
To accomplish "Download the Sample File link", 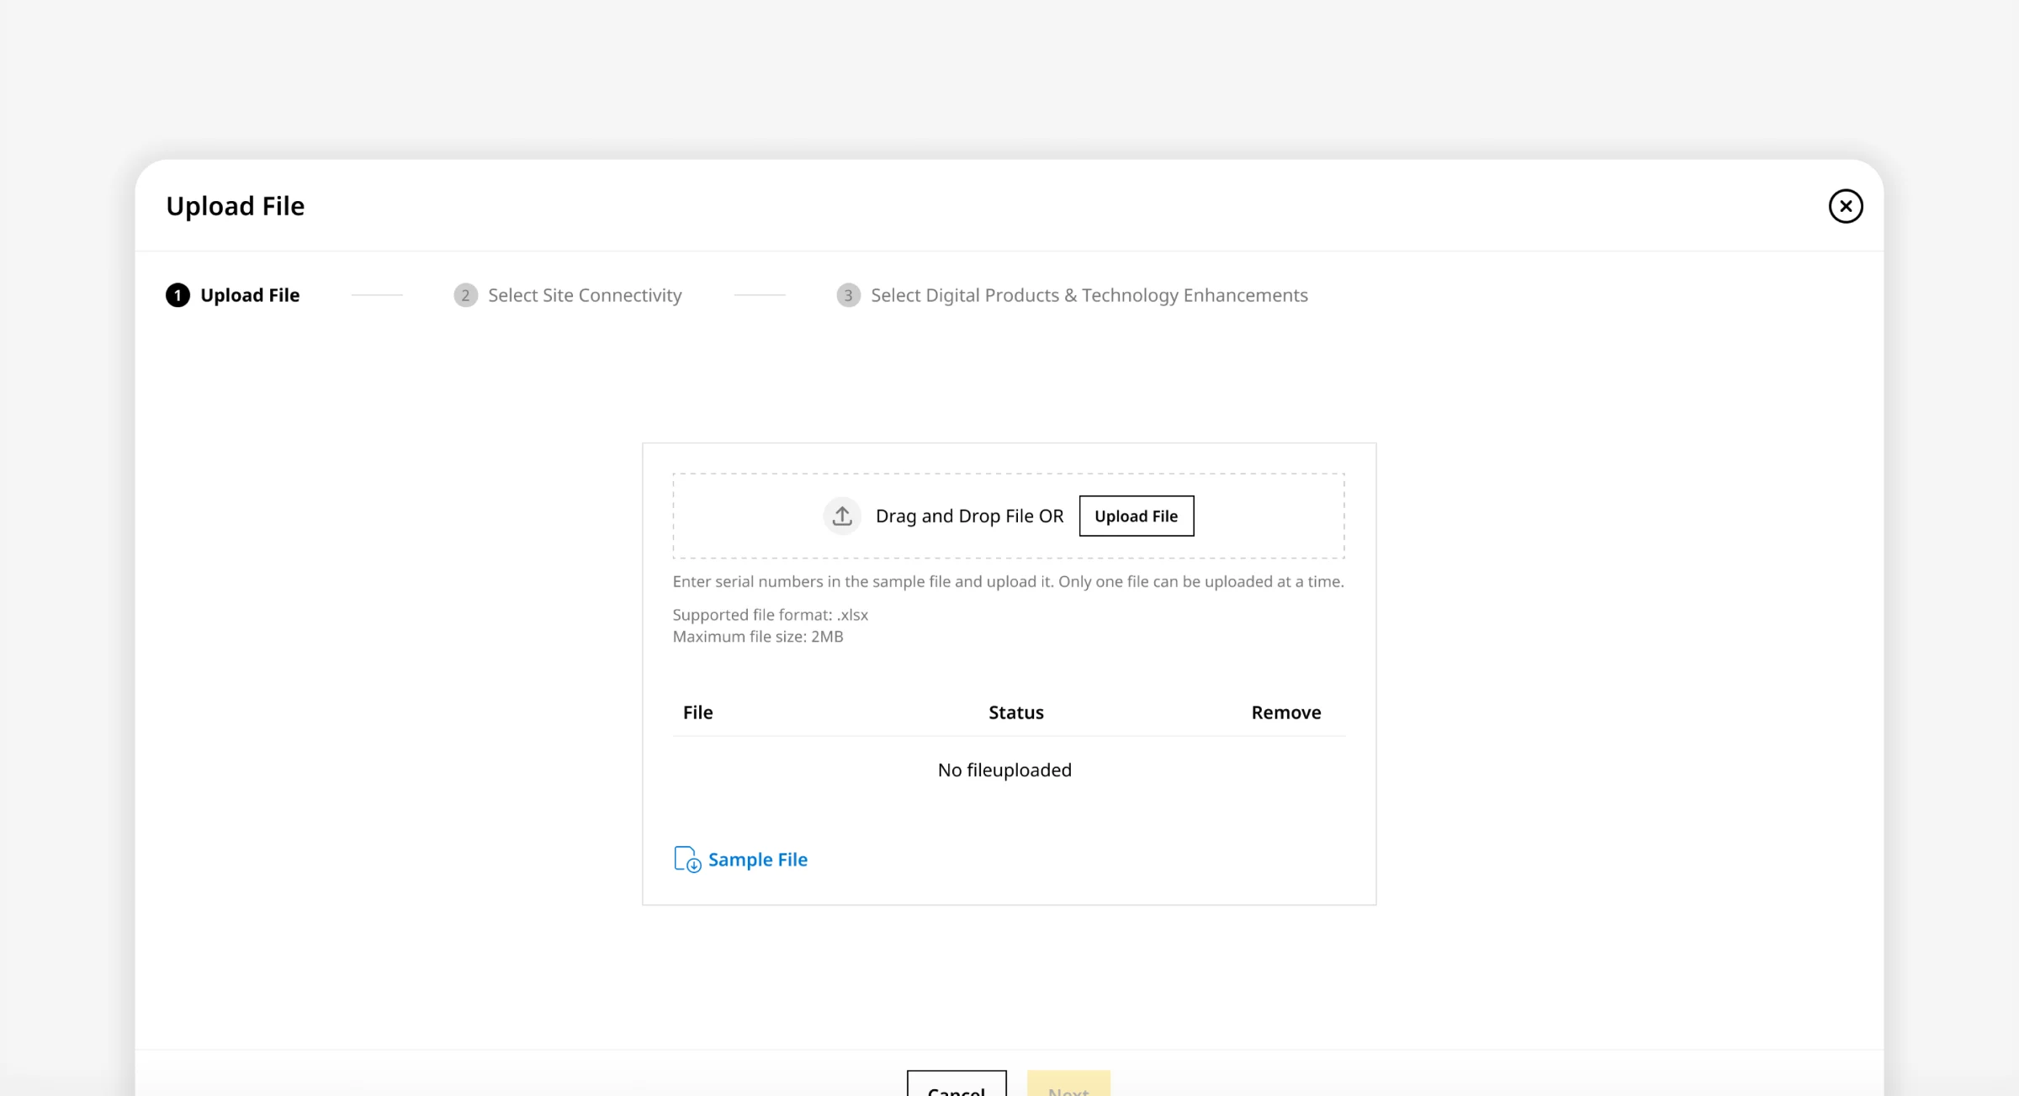I will pos(757,859).
